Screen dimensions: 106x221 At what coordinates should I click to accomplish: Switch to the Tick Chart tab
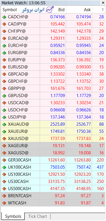37,216
